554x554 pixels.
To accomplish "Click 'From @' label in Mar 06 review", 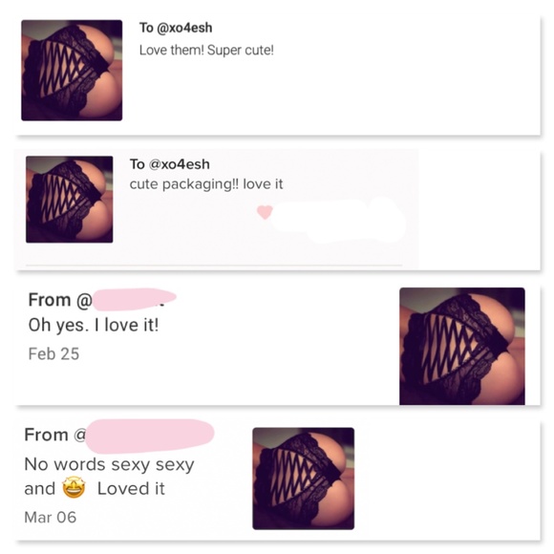I will 55,435.
